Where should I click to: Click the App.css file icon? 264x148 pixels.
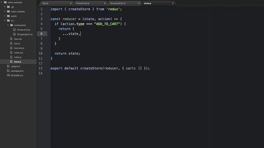pos(12,39)
